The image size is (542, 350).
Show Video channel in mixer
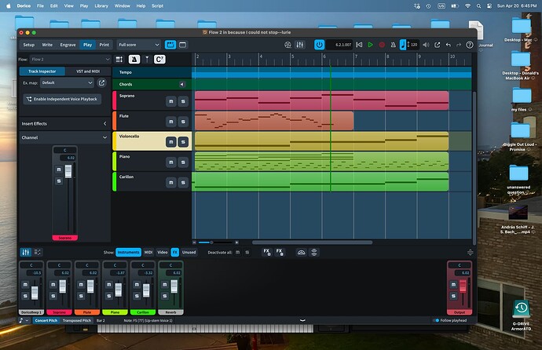(x=163, y=253)
